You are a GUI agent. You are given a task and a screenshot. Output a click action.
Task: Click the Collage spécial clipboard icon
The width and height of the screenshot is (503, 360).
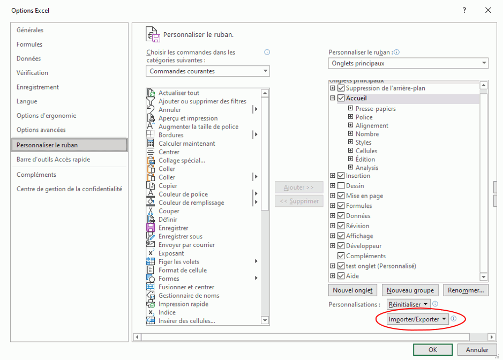coord(151,160)
